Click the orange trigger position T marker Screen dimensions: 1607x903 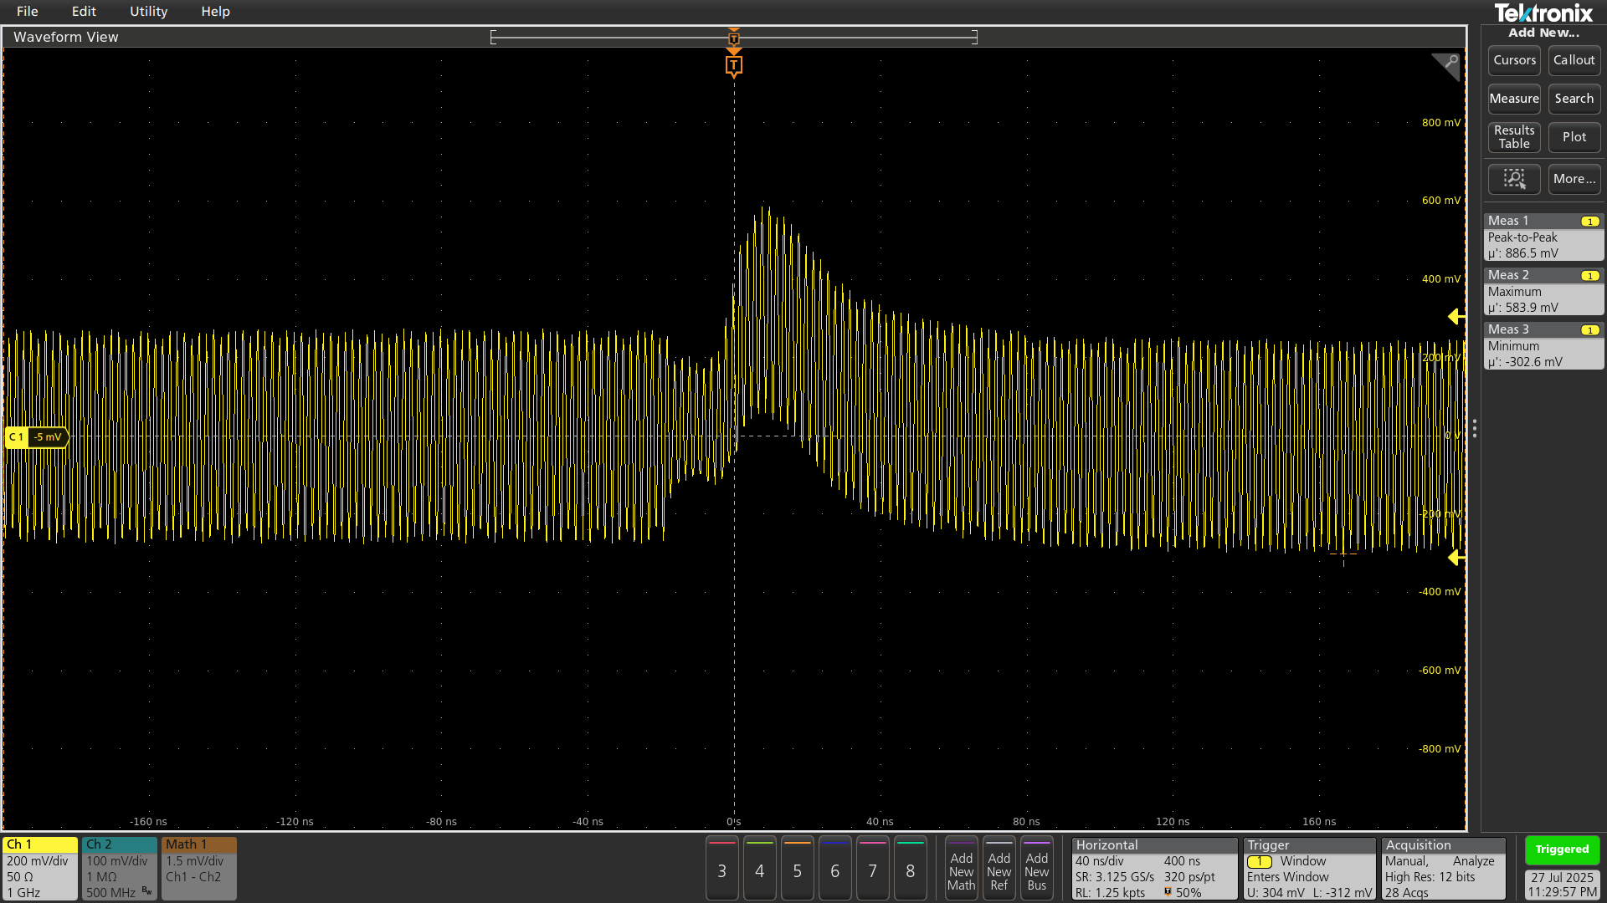[734, 65]
